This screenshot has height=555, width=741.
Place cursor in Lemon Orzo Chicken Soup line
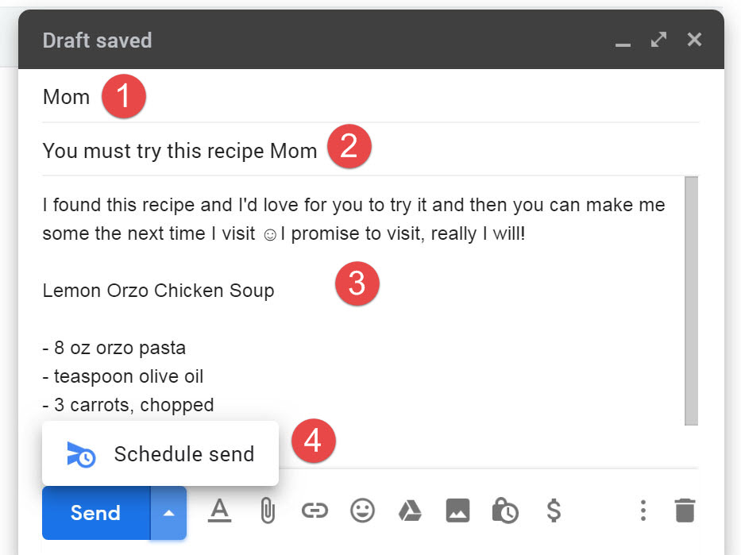[158, 291]
